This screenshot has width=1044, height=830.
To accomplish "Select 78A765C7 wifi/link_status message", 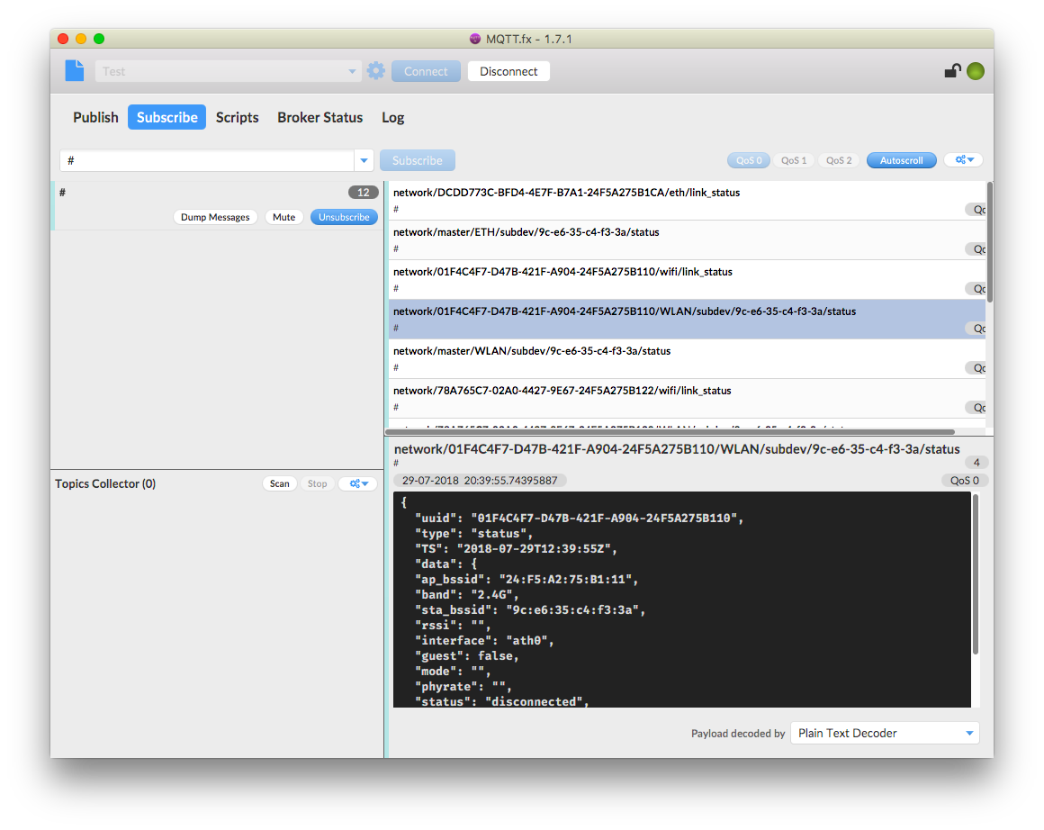I will (687, 399).
